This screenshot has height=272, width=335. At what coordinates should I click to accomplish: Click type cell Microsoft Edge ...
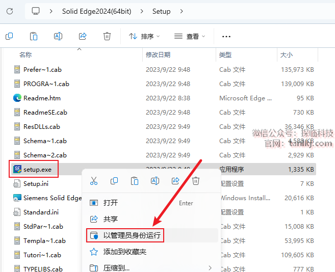pos(245,98)
